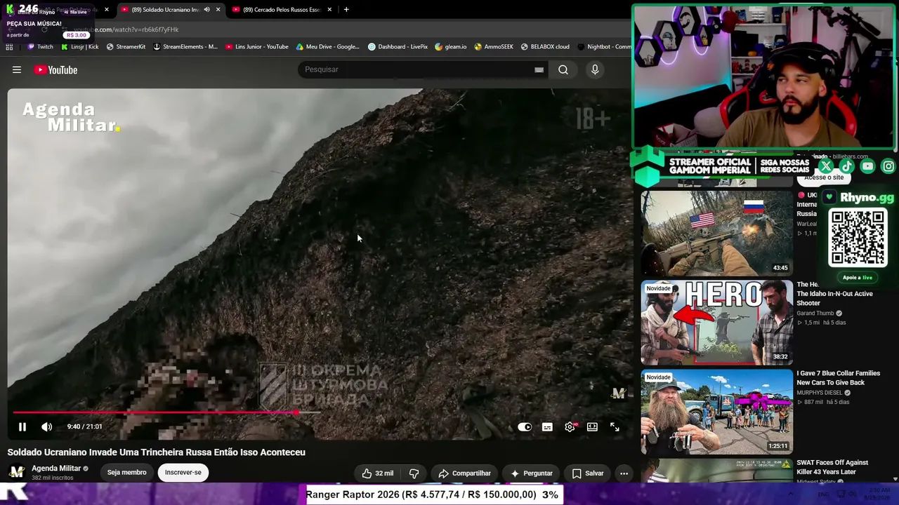Screen dimensions: 899x505
Task: Enter fullscreen mode
Action: tap(615, 426)
